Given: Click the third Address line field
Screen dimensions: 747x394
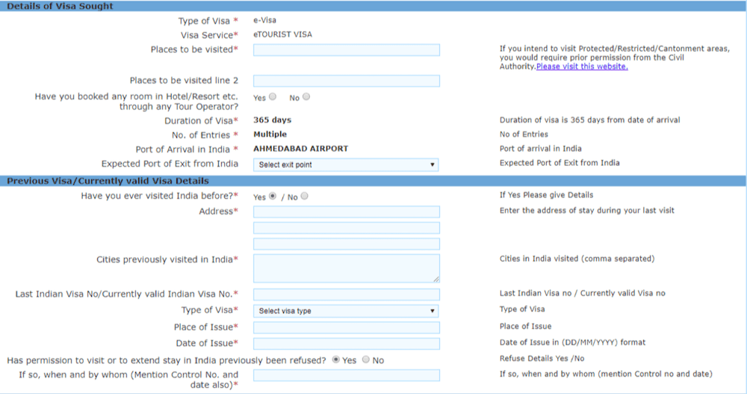Looking at the screenshot, I should [347, 244].
